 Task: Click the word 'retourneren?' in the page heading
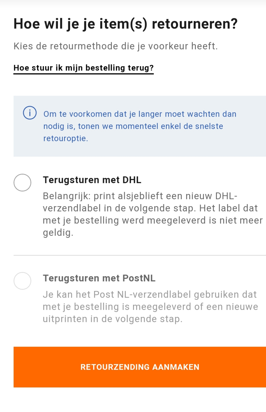[195, 24]
